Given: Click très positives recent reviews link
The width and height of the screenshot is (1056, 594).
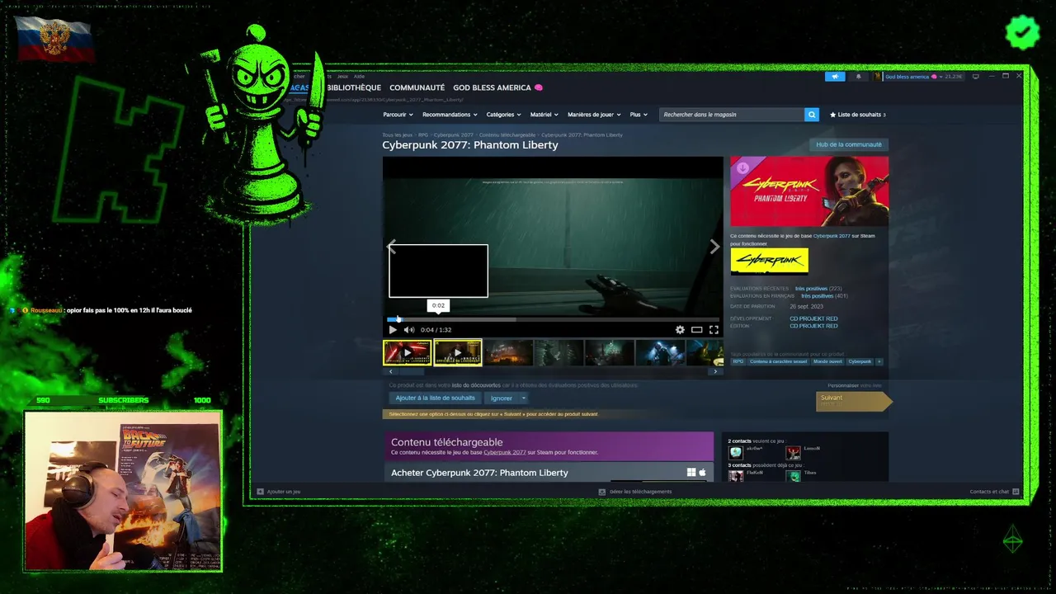Looking at the screenshot, I should [x=811, y=289].
